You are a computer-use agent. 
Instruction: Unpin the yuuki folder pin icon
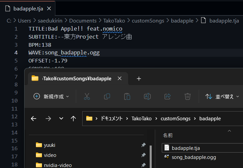tap(143, 145)
